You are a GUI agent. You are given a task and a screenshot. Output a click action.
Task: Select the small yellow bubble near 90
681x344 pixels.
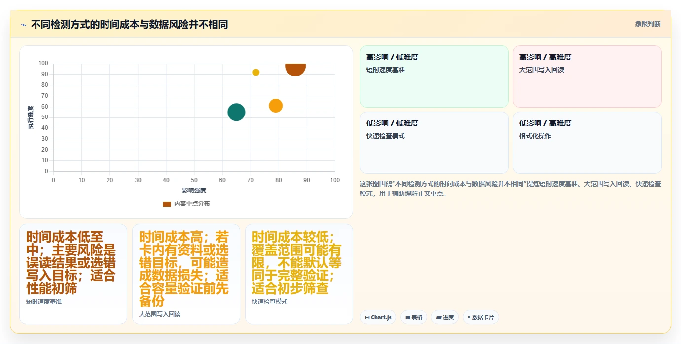[256, 72]
